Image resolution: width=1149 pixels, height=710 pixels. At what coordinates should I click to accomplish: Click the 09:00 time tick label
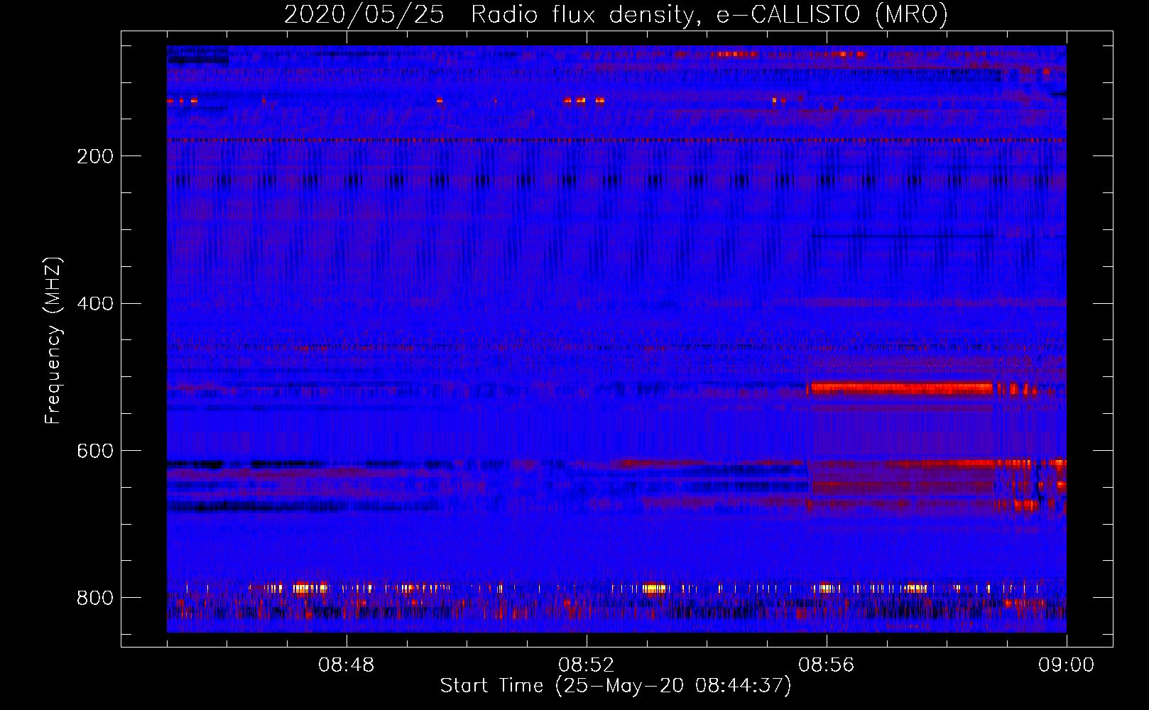[x=1067, y=665]
